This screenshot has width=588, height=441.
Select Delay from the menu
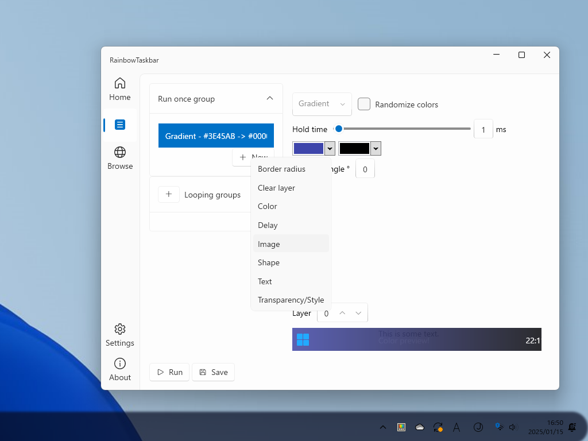(291, 225)
